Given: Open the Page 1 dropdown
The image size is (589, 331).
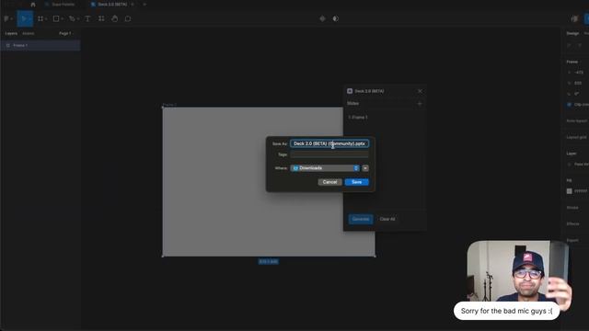Looking at the screenshot, I should pyautogui.click(x=66, y=33).
